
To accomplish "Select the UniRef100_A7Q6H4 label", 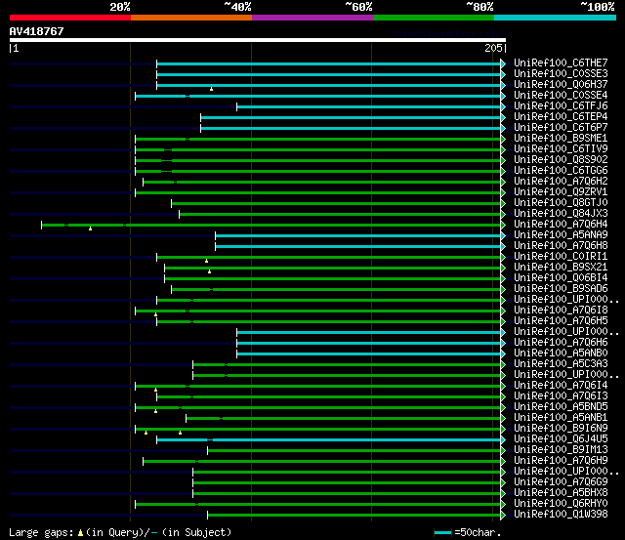I will (561, 225).
